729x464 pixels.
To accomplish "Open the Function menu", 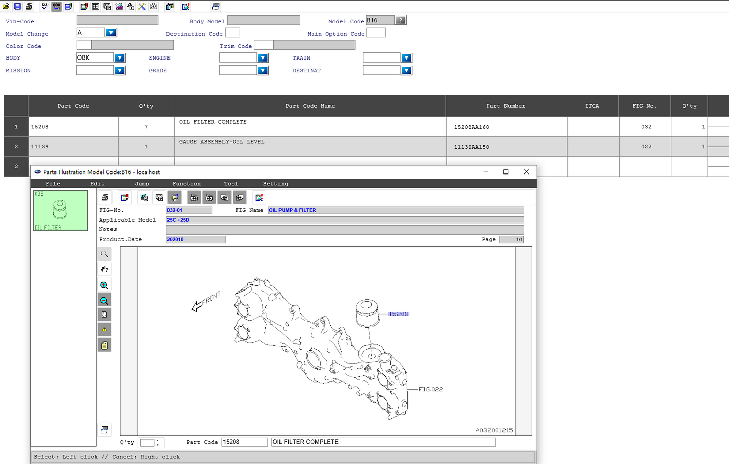I will (x=186, y=184).
